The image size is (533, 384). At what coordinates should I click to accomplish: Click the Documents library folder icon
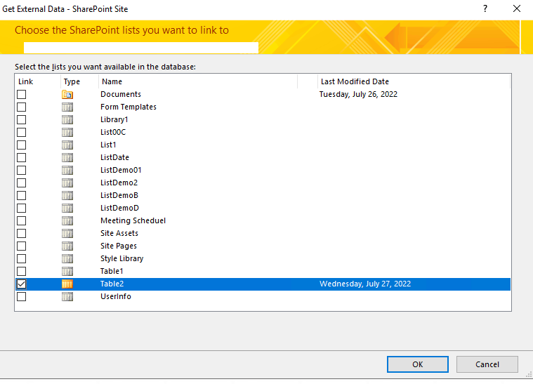[x=67, y=95]
